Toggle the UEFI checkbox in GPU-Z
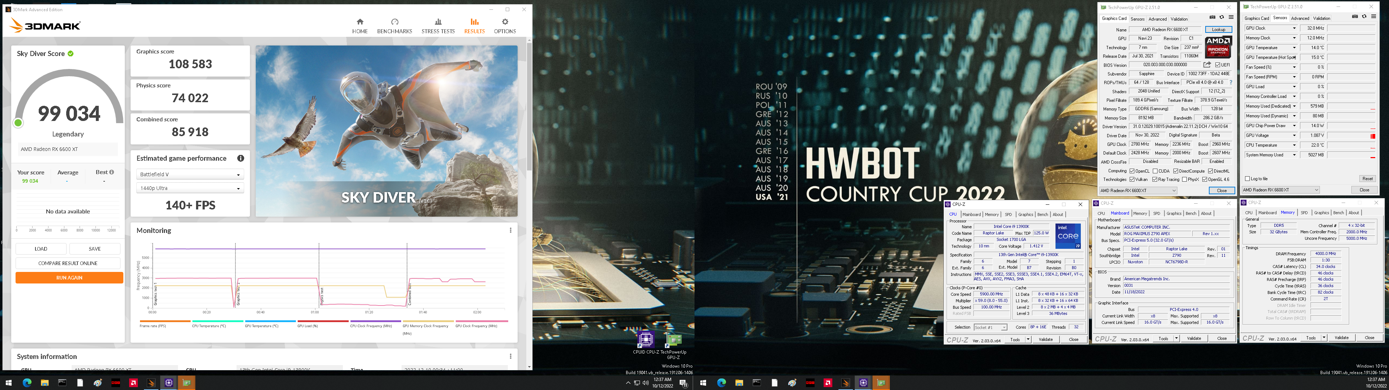The height and width of the screenshot is (390, 1389). (1218, 65)
